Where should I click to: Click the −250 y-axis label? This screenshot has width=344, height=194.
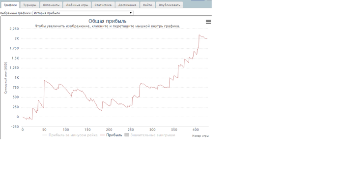(x=15, y=127)
